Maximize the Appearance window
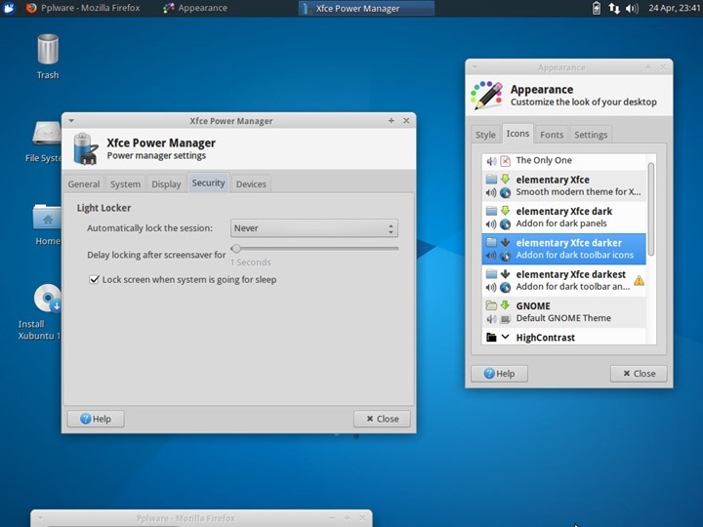The width and height of the screenshot is (703, 527). tap(648, 67)
